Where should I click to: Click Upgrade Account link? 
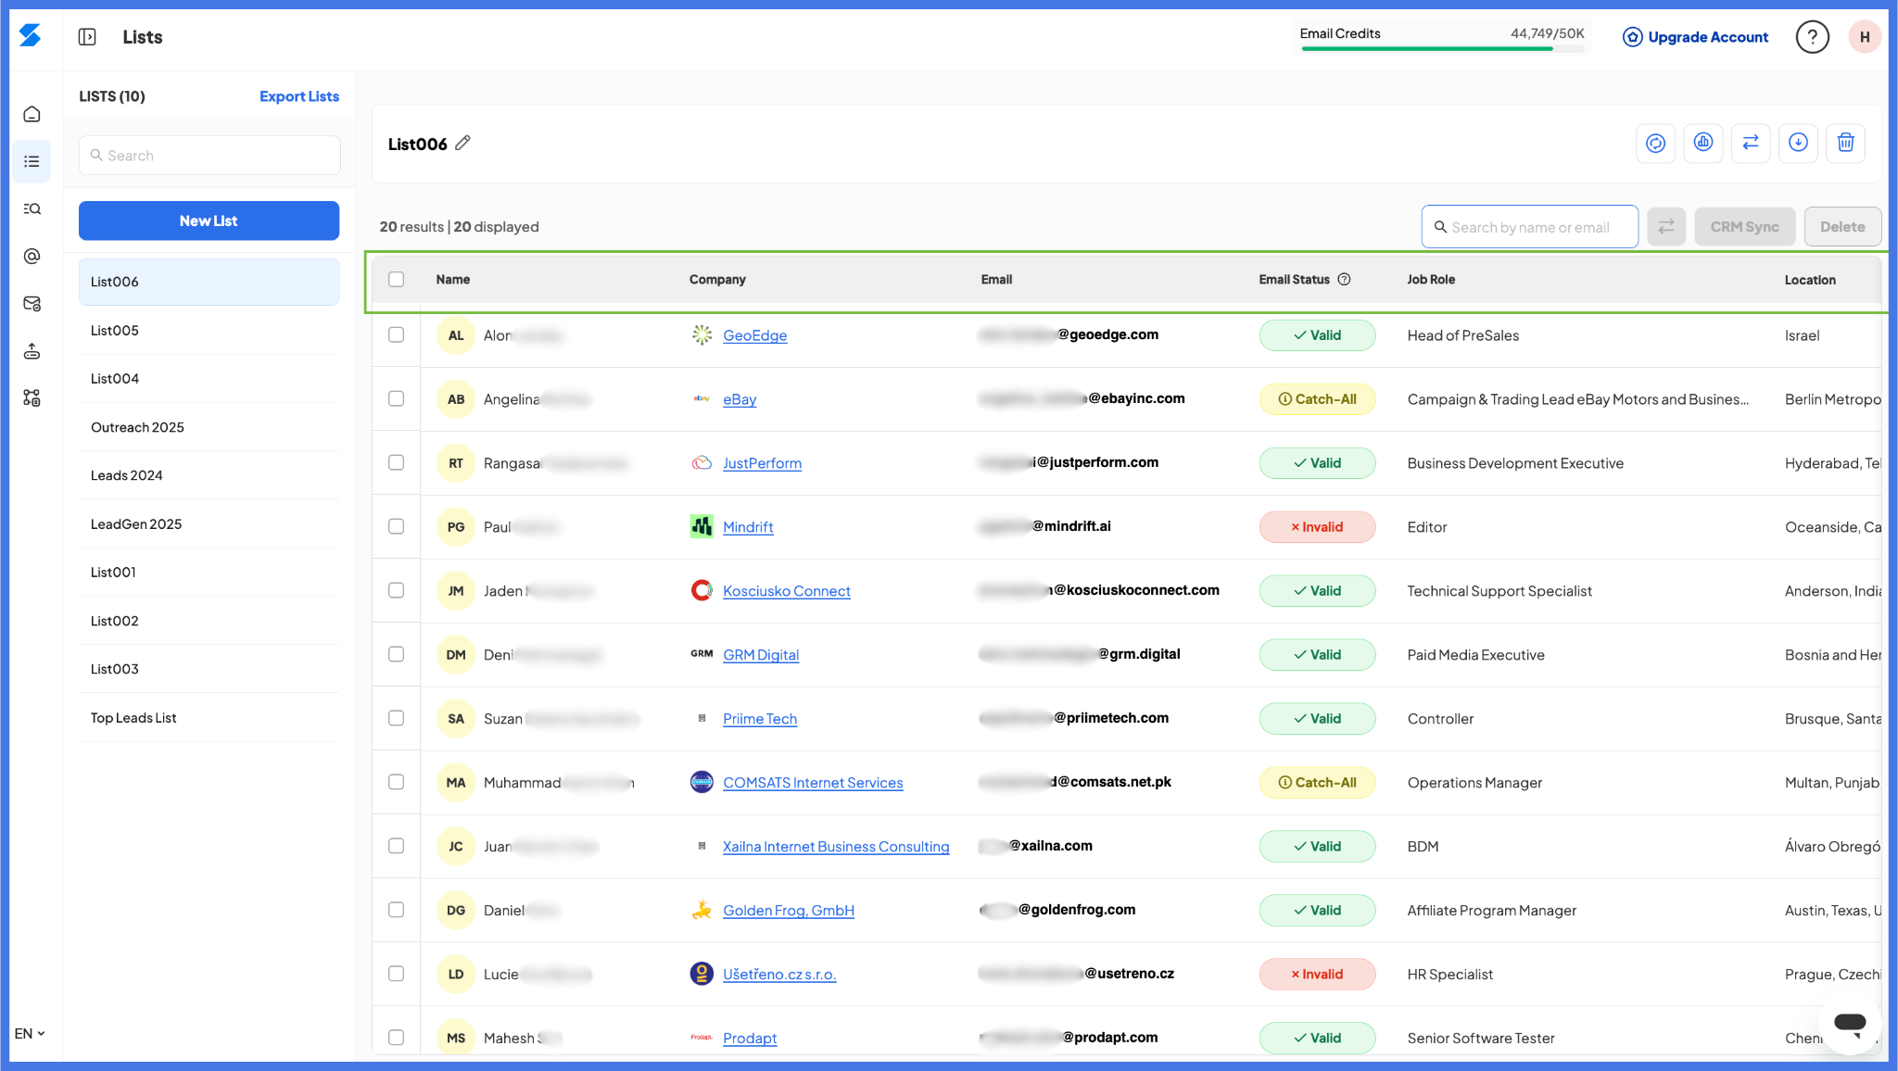click(x=1696, y=37)
